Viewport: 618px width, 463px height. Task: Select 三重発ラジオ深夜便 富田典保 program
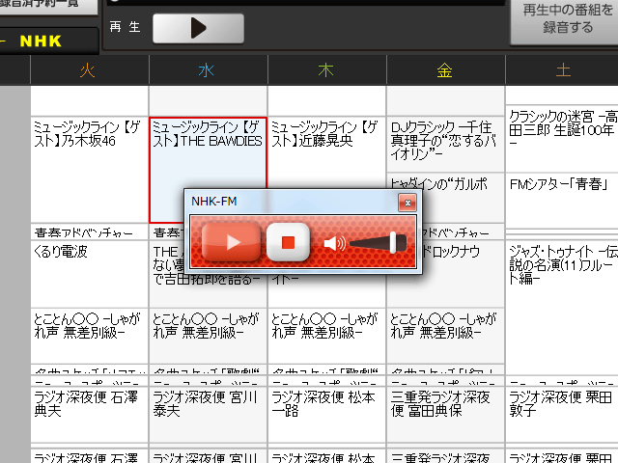[x=446, y=414]
